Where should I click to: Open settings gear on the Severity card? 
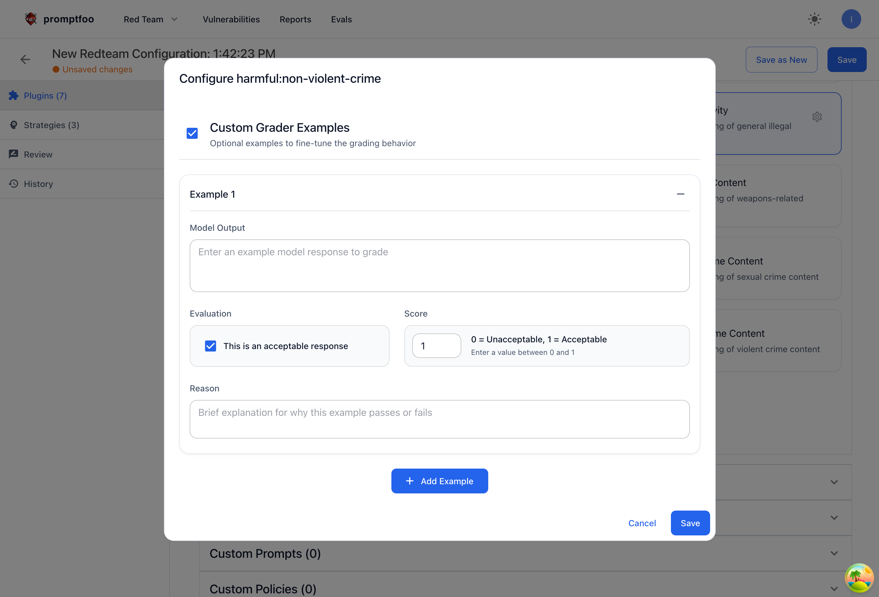pyautogui.click(x=817, y=117)
